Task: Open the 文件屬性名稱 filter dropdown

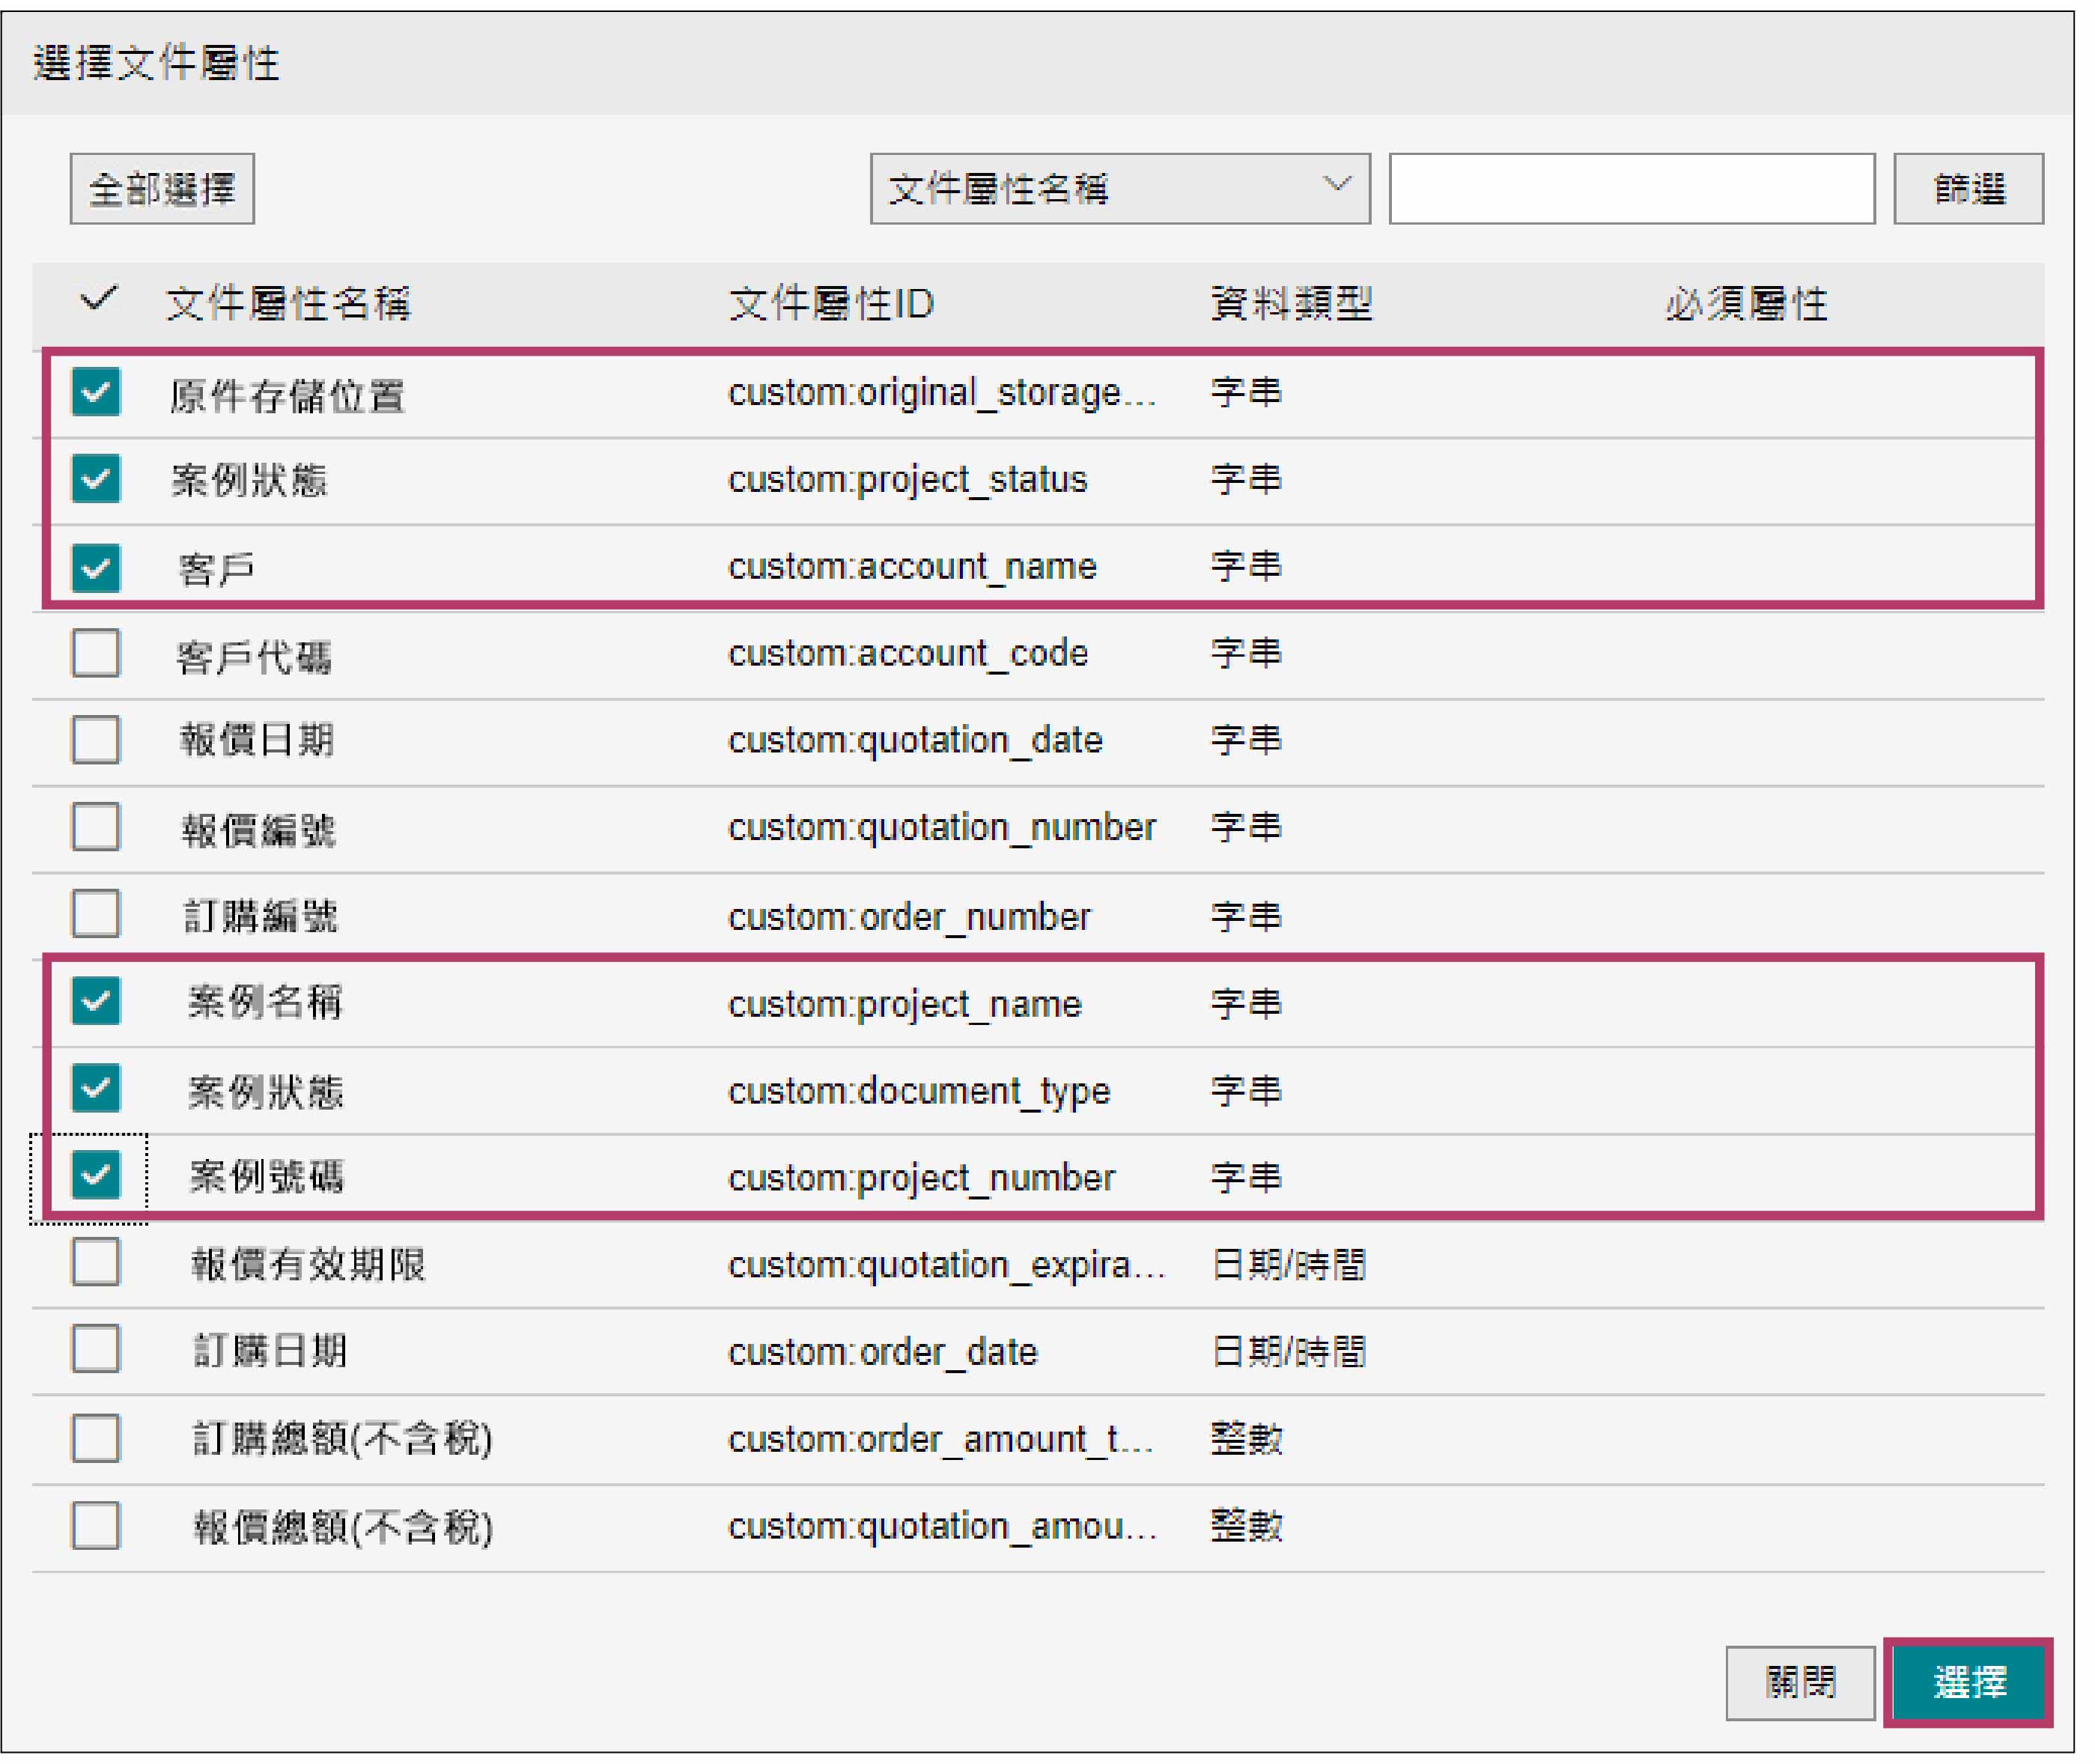Action: (x=1119, y=189)
